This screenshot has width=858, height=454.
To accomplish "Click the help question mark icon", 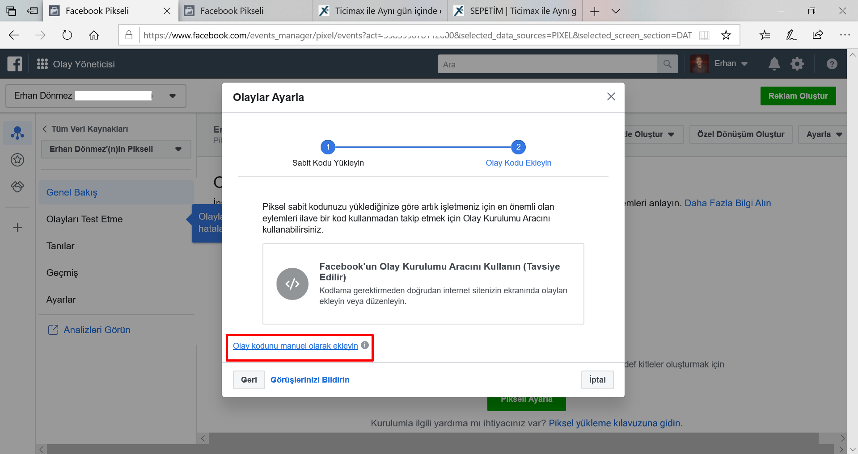I will 832,64.
